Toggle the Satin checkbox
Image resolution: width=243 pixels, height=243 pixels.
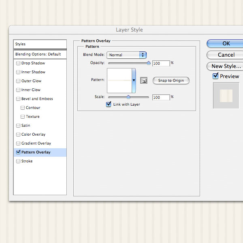pyautogui.click(x=18, y=126)
